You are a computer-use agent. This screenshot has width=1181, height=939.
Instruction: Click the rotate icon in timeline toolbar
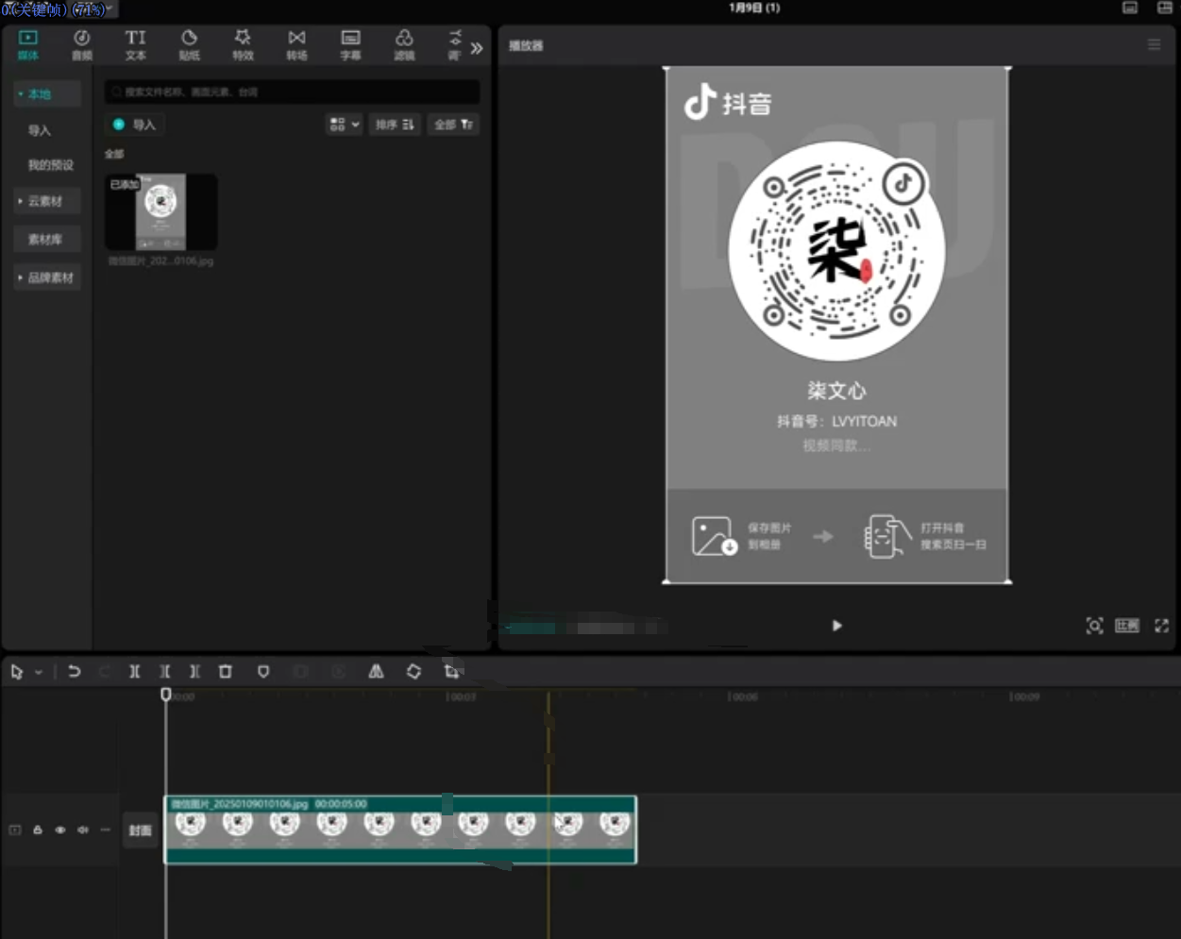pyautogui.click(x=413, y=671)
